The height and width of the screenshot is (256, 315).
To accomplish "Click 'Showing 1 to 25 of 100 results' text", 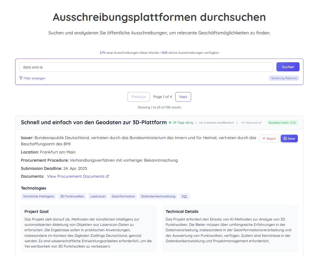I will (x=159, y=107).
